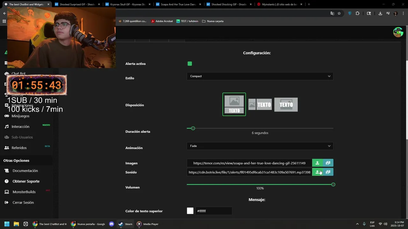408x229 pixels.
Task: Toggle the Alerta activa green checkbox
Action: [190, 64]
